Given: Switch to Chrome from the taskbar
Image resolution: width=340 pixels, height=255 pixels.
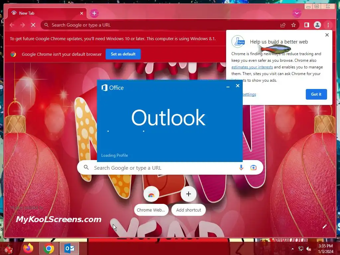Looking at the screenshot, I should [x=49, y=248].
